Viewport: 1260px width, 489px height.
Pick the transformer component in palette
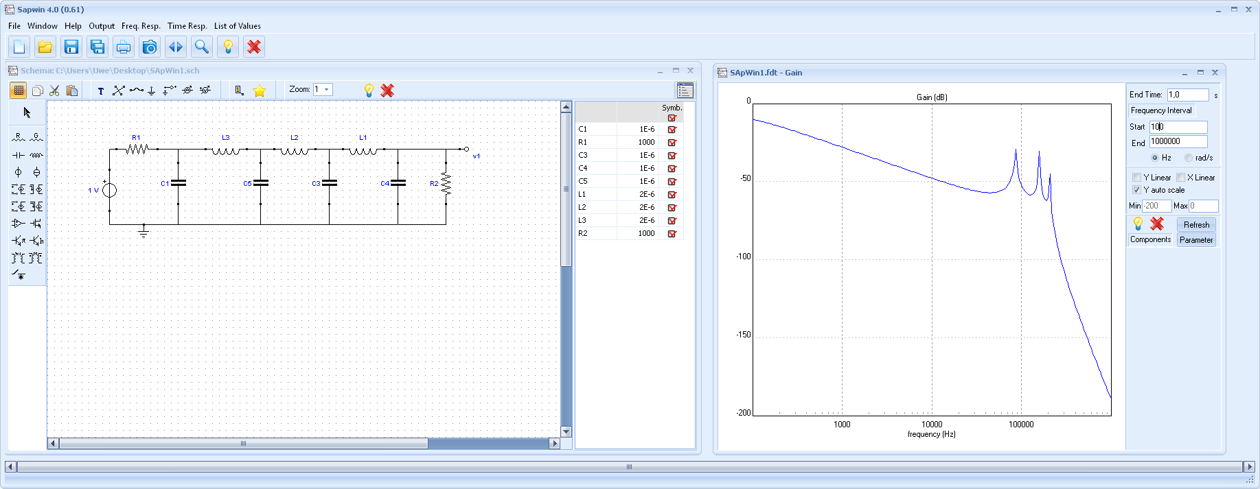[x=19, y=258]
